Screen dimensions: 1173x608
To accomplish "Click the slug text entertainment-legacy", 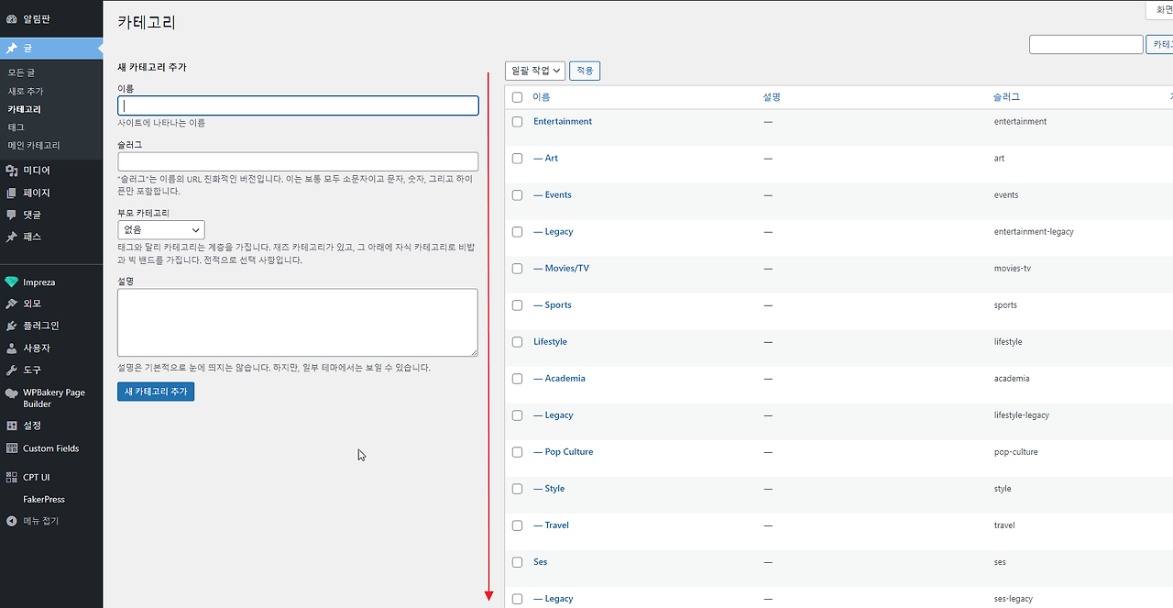I will pyautogui.click(x=1034, y=231).
